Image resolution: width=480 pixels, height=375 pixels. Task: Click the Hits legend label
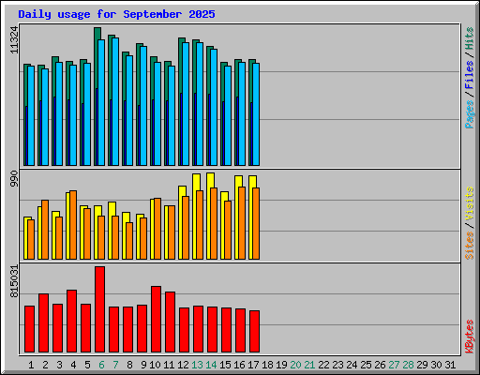(x=469, y=38)
